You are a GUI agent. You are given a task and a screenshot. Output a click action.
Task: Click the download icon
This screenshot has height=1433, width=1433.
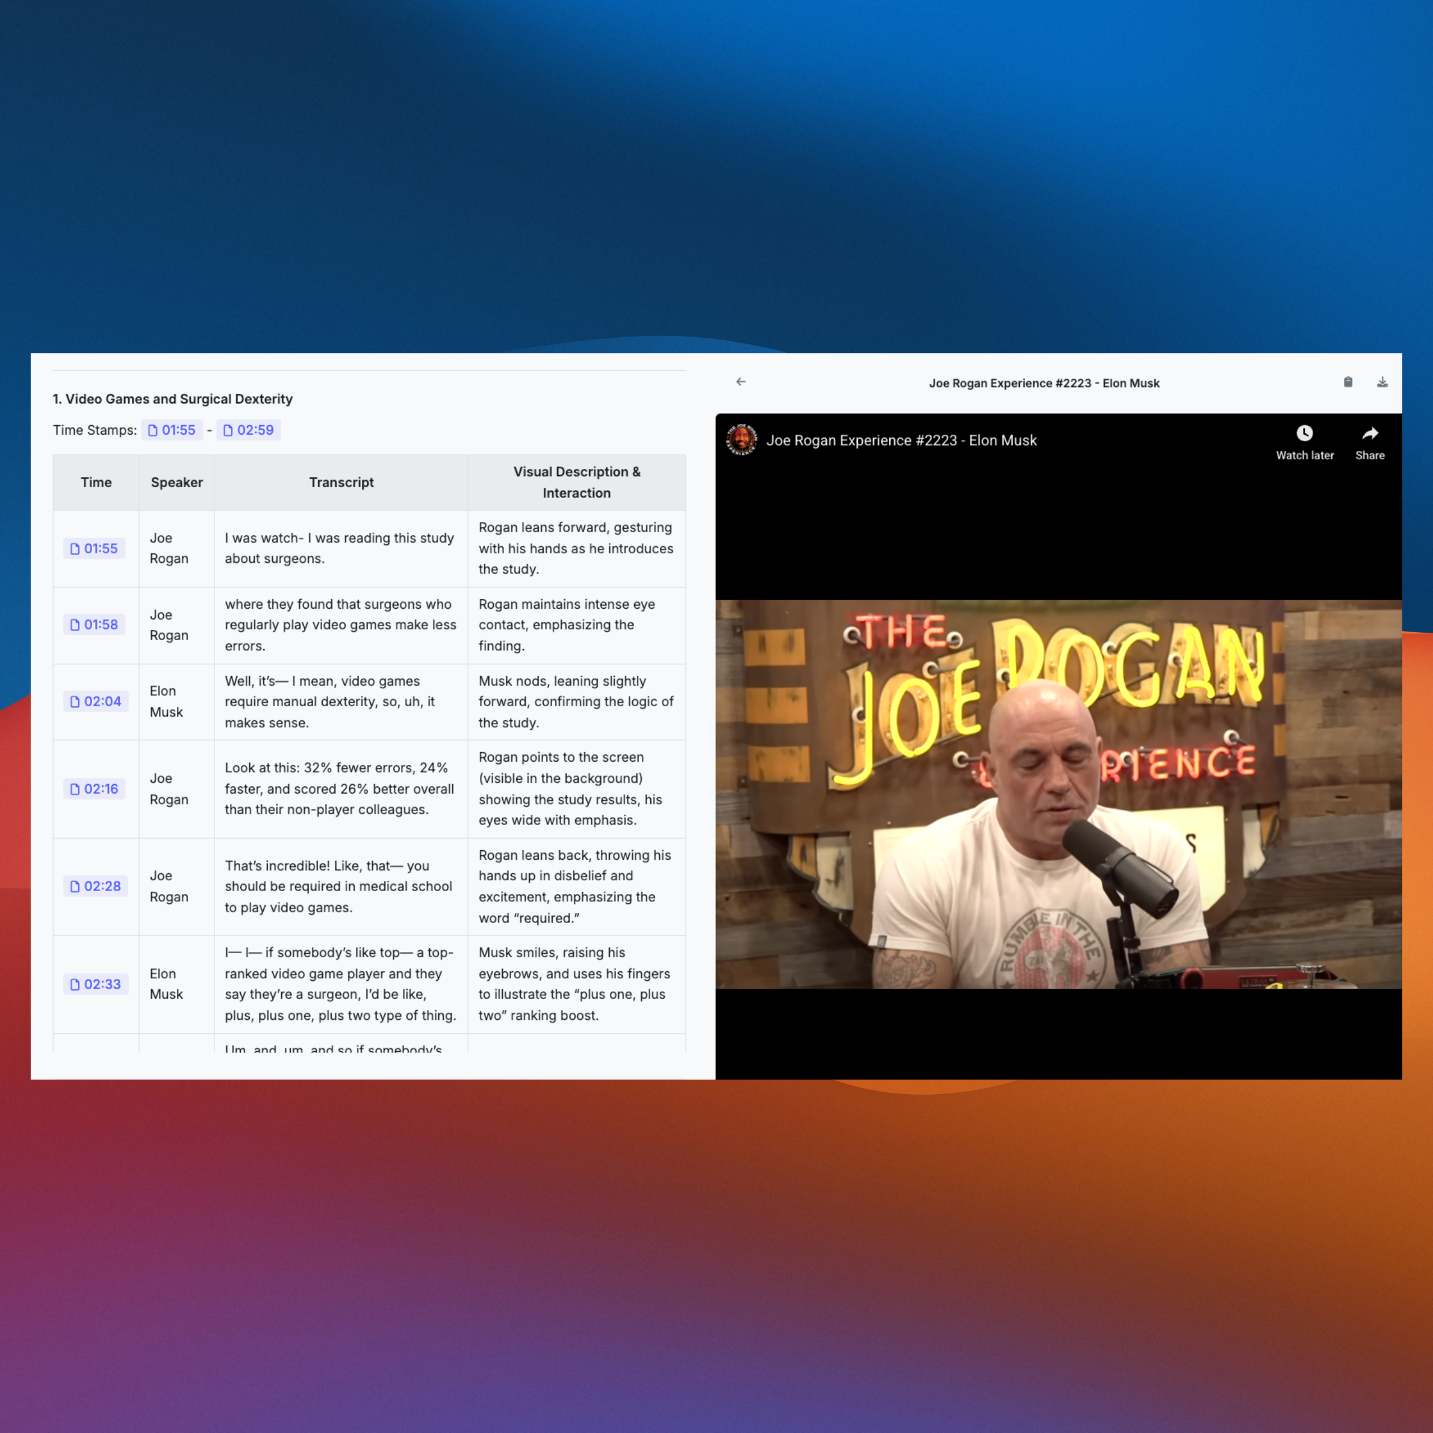pos(1382,382)
